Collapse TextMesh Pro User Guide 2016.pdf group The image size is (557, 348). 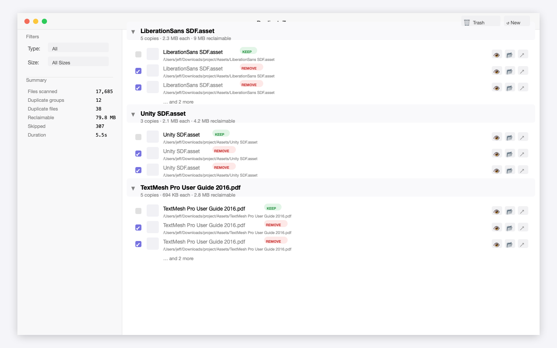click(x=133, y=188)
